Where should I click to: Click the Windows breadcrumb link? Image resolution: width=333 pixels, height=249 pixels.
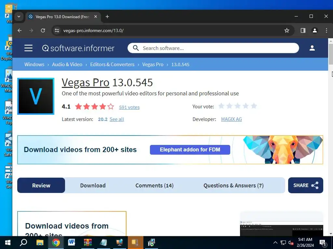click(34, 65)
